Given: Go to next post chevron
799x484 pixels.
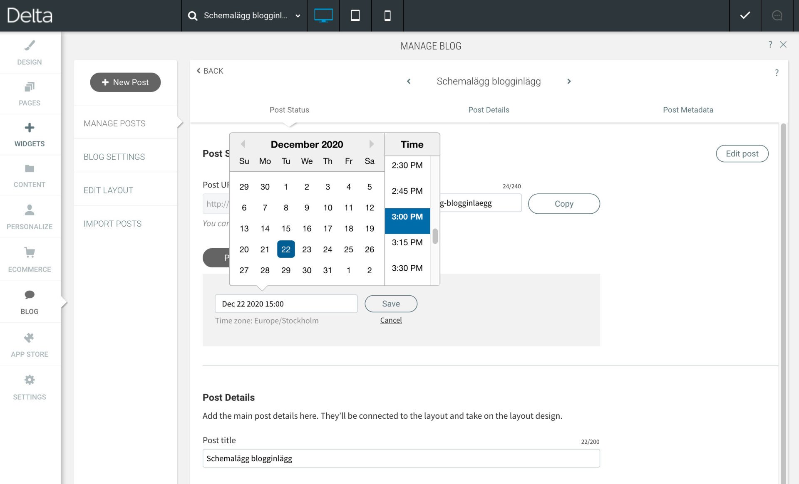Looking at the screenshot, I should tap(569, 81).
